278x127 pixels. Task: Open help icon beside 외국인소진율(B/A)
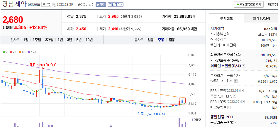243,66
